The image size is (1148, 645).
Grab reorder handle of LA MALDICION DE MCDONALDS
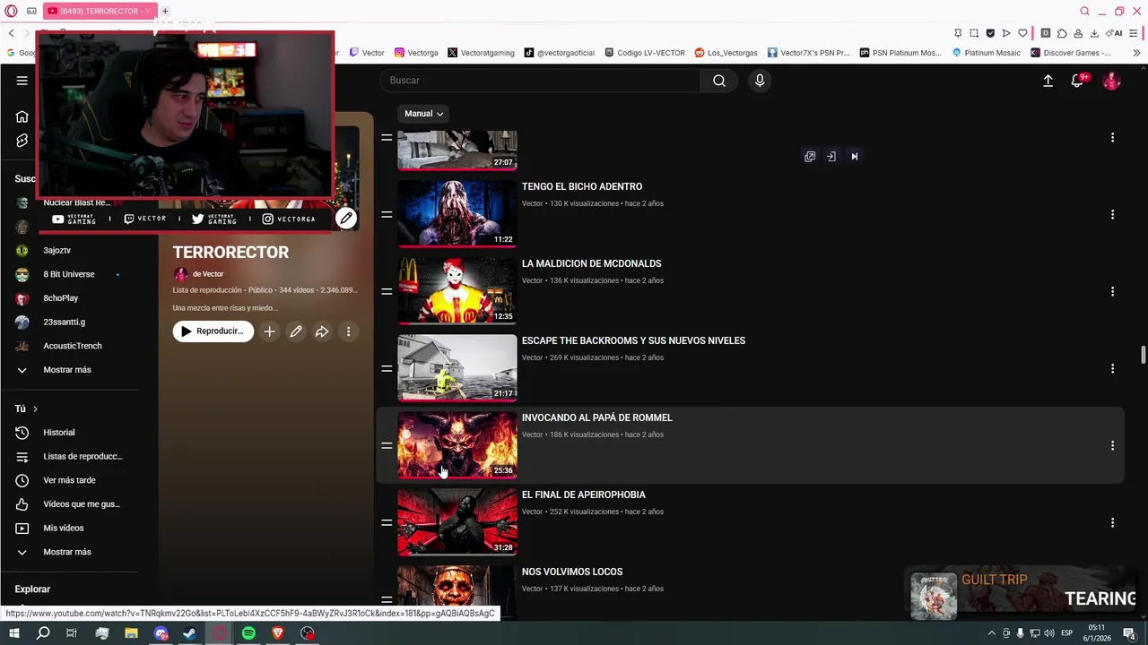(387, 292)
